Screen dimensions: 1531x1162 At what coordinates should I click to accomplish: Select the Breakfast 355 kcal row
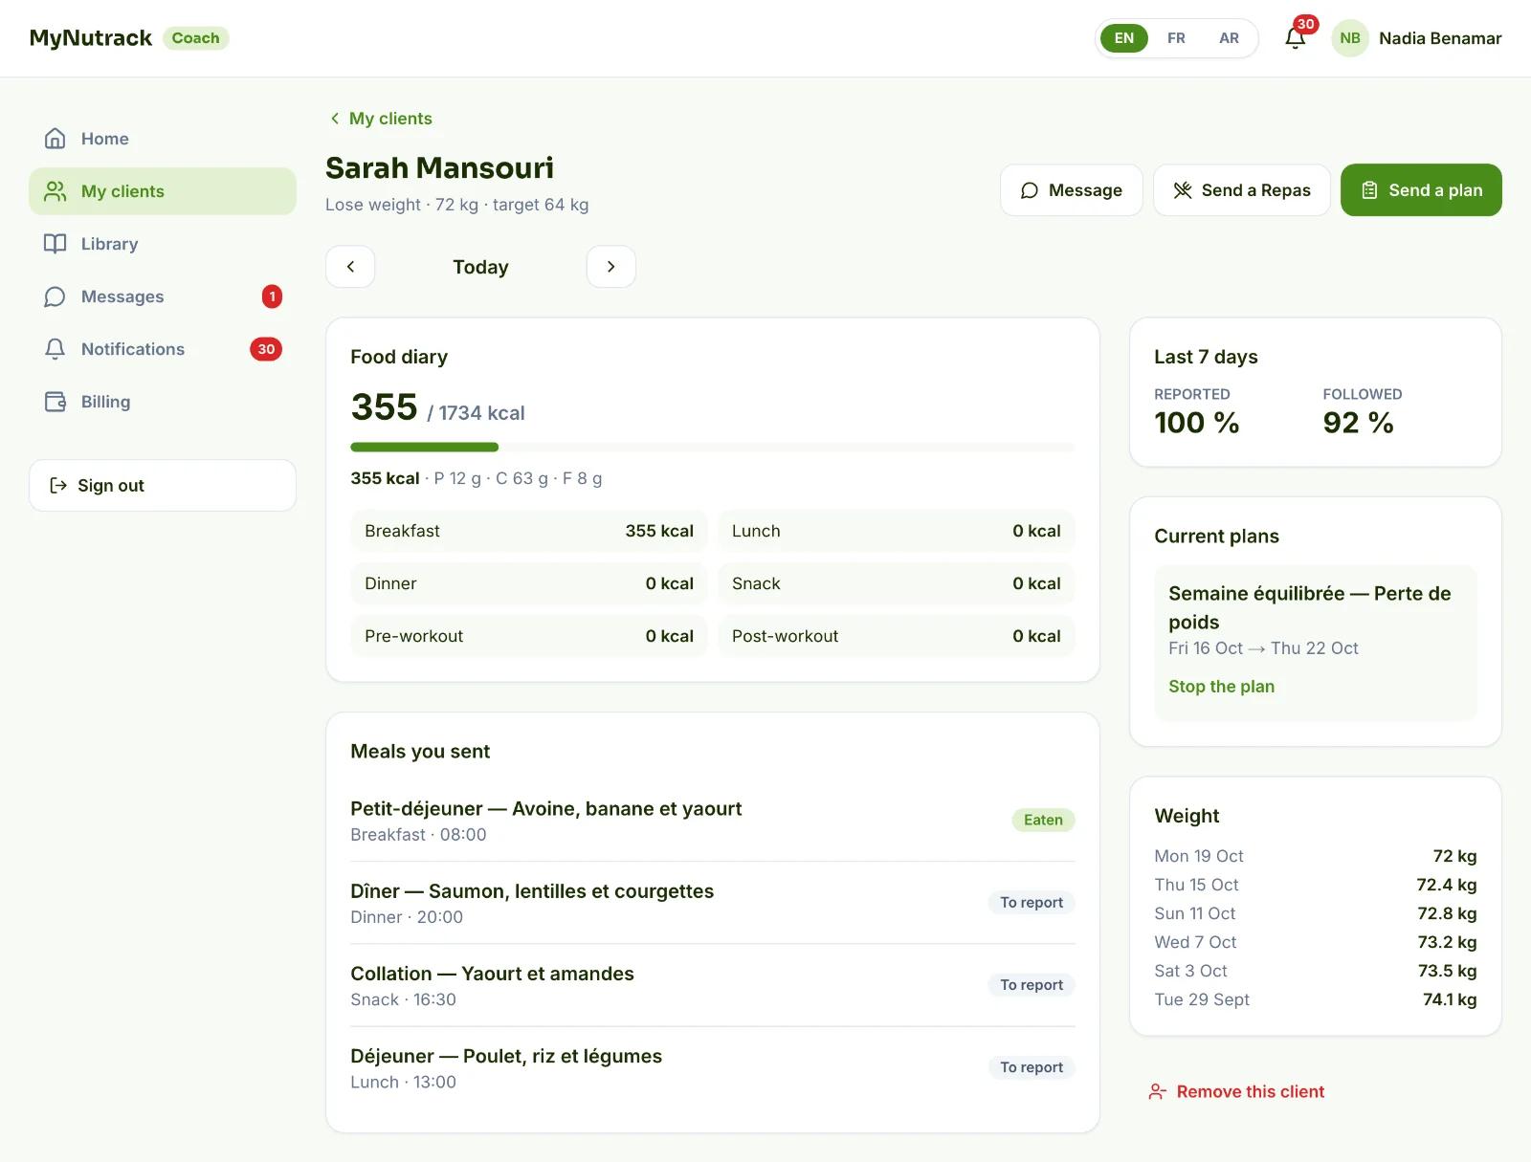coord(529,531)
